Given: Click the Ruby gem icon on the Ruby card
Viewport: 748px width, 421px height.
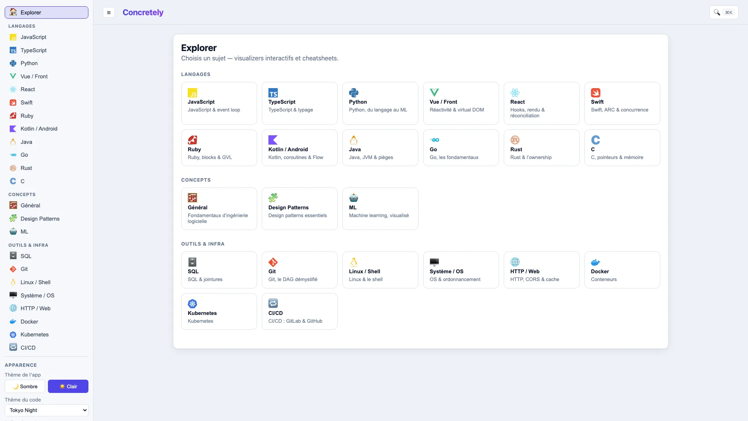Looking at the screenshot, I should (x=192, y=140).
